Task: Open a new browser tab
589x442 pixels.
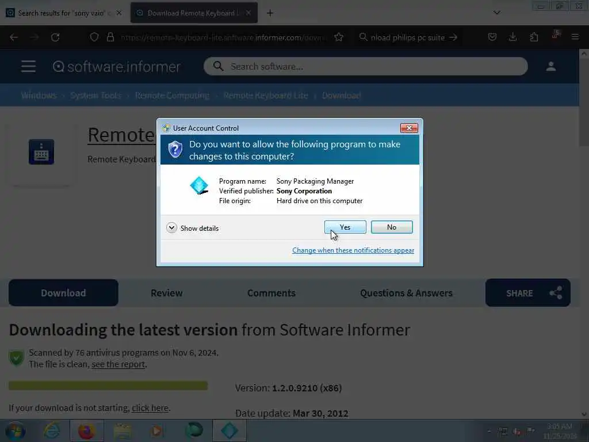Action: tap(270, 13)
